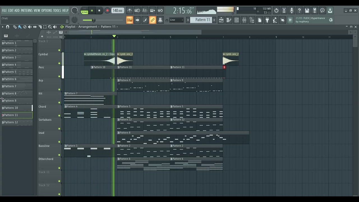
Task: Open Pattern 10 clip menu icon
Action: (x=92, y=67)
